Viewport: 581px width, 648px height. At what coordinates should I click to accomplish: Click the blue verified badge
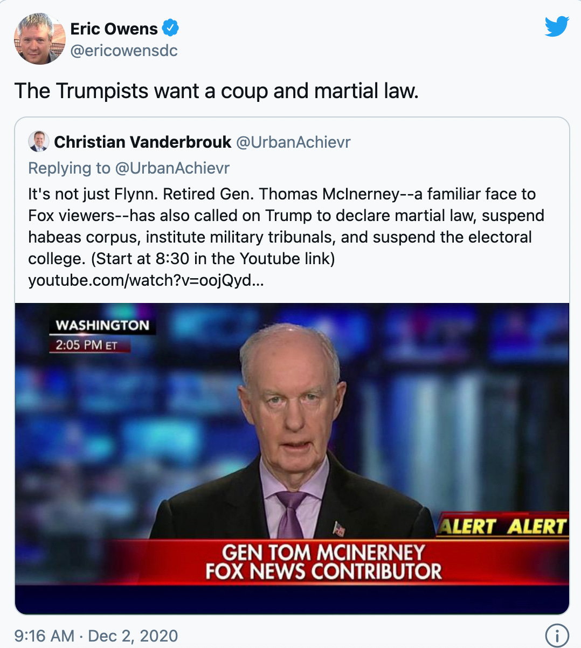pos(171,28)
